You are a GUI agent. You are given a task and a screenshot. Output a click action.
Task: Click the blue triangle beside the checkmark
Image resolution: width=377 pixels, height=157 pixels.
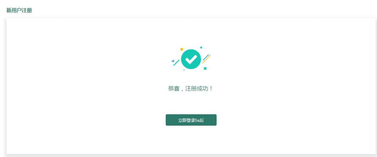click(173, 61)
